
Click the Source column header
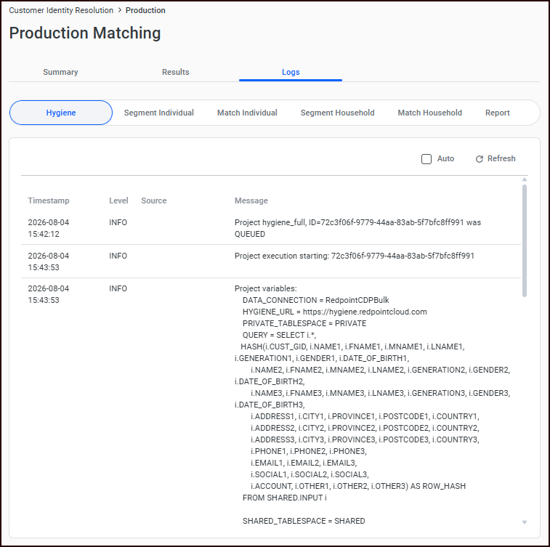pyautogui.click(x=154, y=200)
